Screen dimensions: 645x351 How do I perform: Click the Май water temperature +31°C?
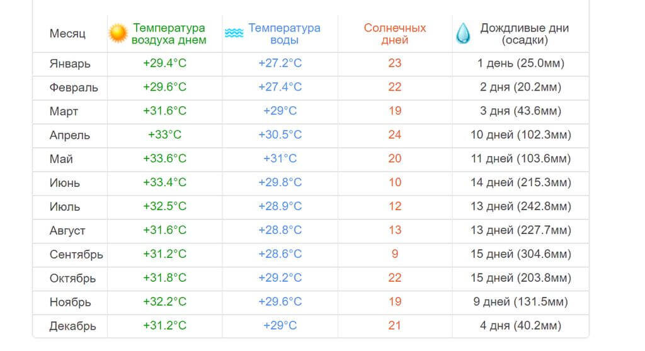tap(280, 159)
